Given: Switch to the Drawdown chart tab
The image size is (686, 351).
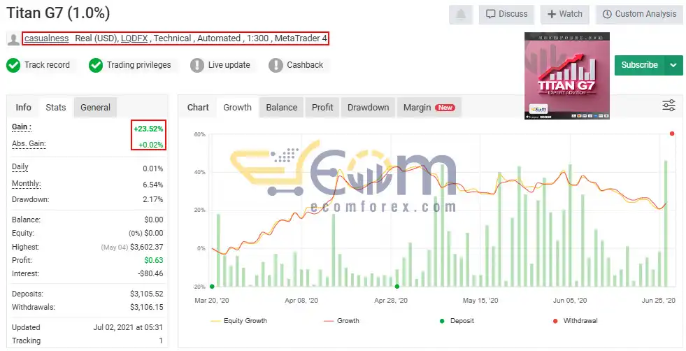Looking at the screenshot, I should click(368, 107).
